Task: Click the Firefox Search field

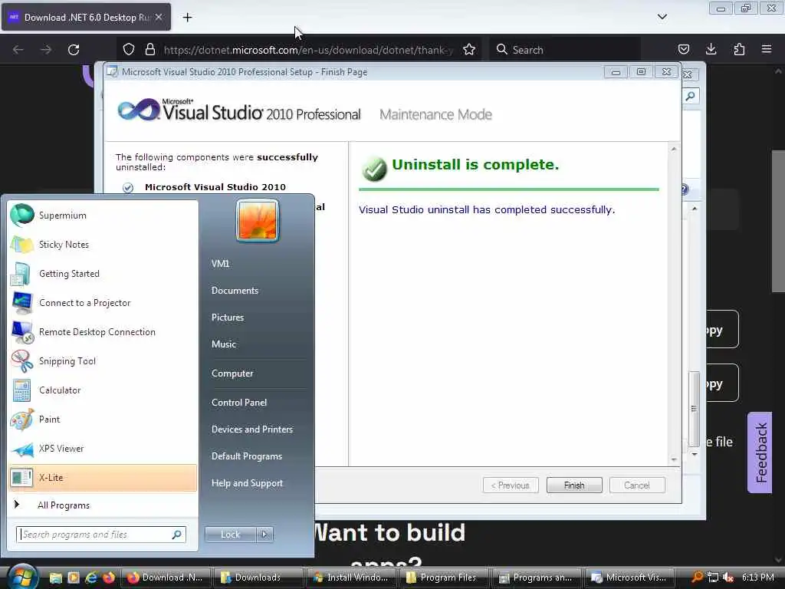Action: (565, 50)
